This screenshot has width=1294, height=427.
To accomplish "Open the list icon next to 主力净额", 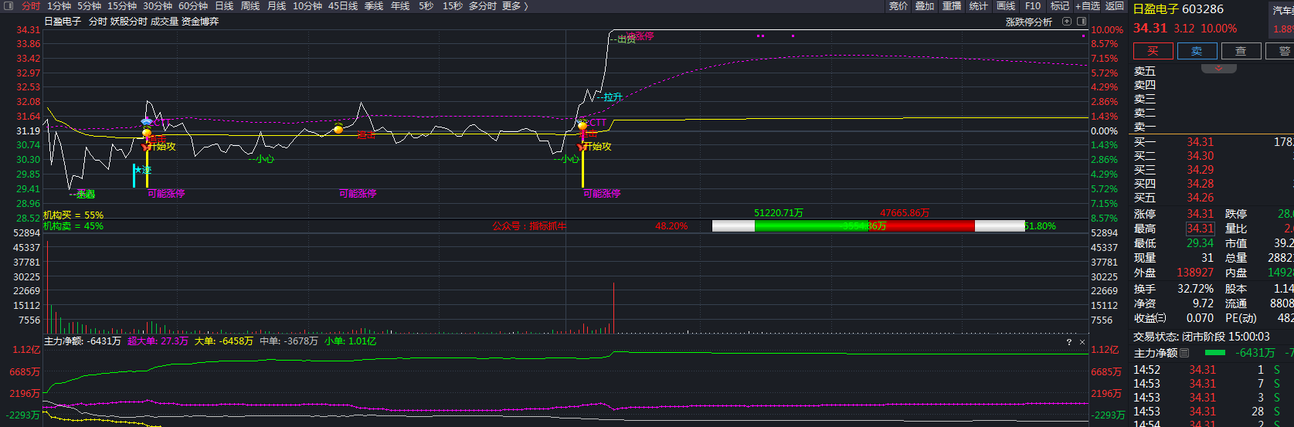I will click(1184, 353).
